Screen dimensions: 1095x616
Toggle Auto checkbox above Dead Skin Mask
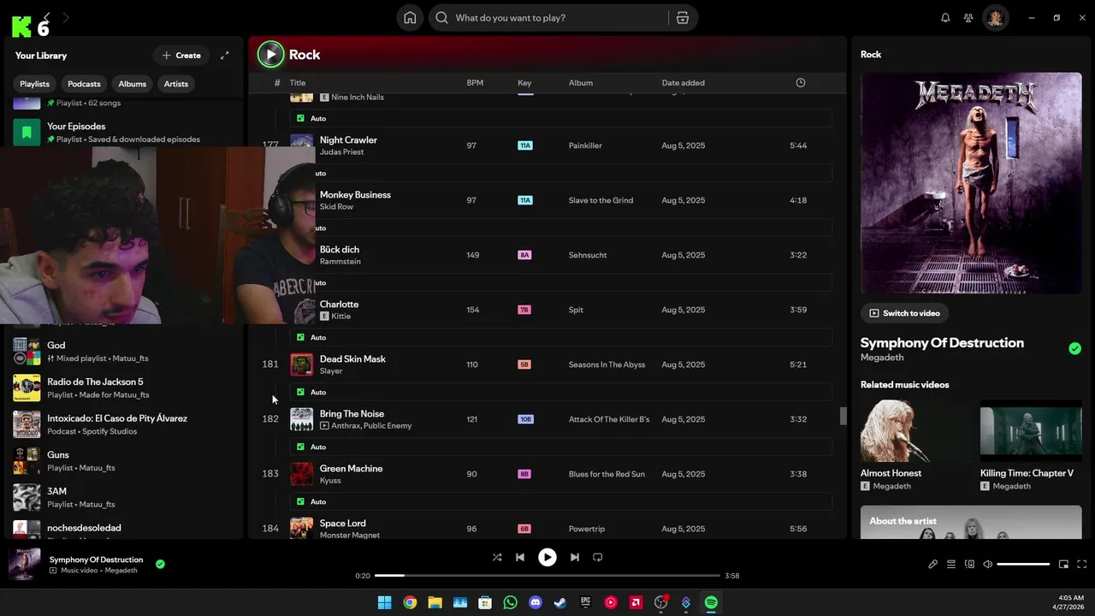coord(300,337)
